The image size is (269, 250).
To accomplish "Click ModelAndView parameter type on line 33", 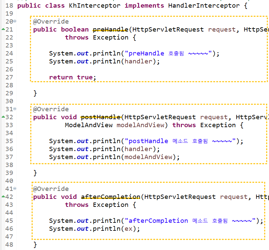I will pos(89,125).
